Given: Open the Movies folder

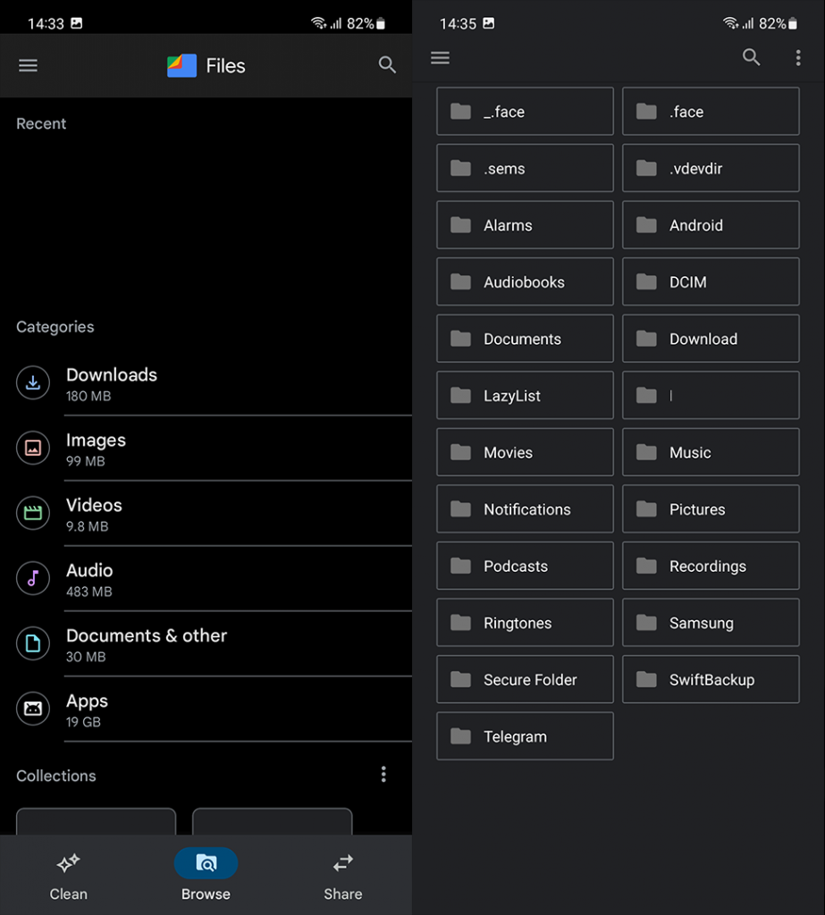Looking at the screenshot, I should coord(525,452).
